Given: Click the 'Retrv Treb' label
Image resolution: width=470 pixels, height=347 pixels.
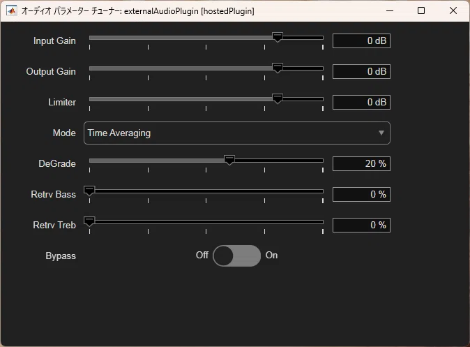Looking at the screenshot, I should click(x=54, y=225).
